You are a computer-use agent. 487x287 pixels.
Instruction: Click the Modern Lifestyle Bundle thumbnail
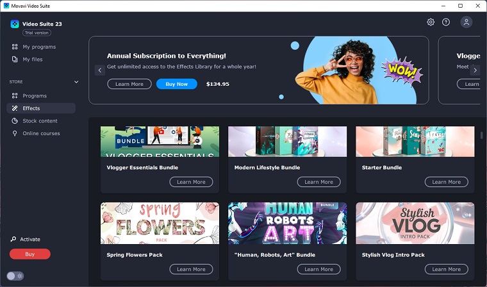(288, 142)
